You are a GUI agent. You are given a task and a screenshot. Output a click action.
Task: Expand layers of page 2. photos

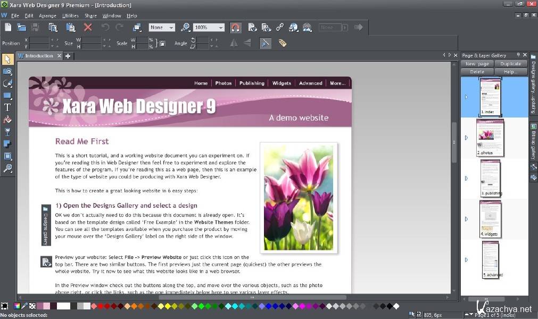pyautogui.click(x=466, y=138)
